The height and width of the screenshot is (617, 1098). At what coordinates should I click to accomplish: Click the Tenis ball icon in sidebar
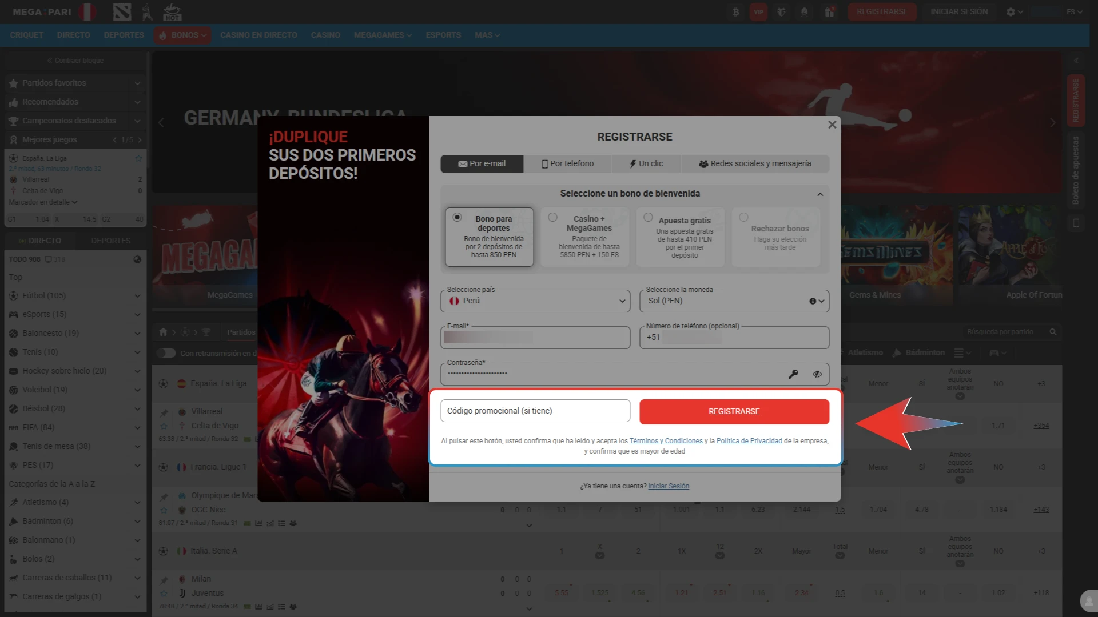tap(14, 352)
